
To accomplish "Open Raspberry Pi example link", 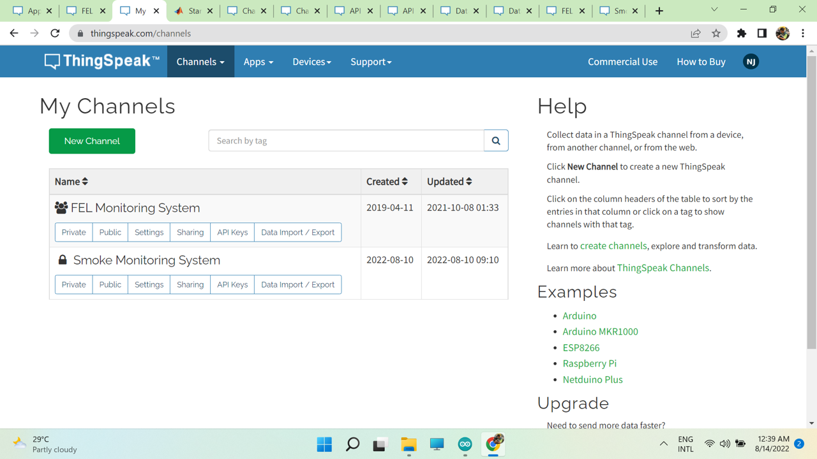I will click(590, 363).
